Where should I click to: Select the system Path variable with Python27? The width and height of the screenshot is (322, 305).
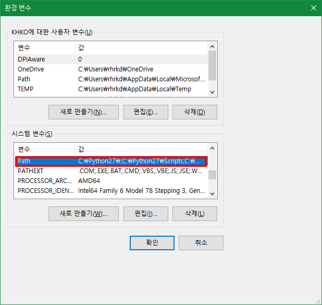pyautogui.click(x=112, y=161)
